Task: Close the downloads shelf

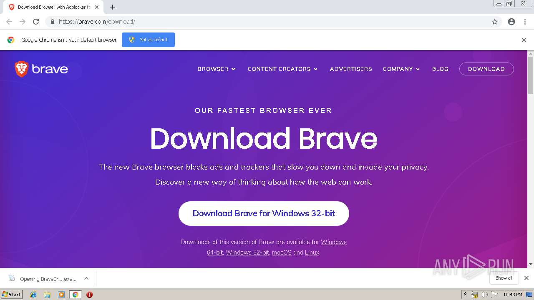Action: (526, 278)
